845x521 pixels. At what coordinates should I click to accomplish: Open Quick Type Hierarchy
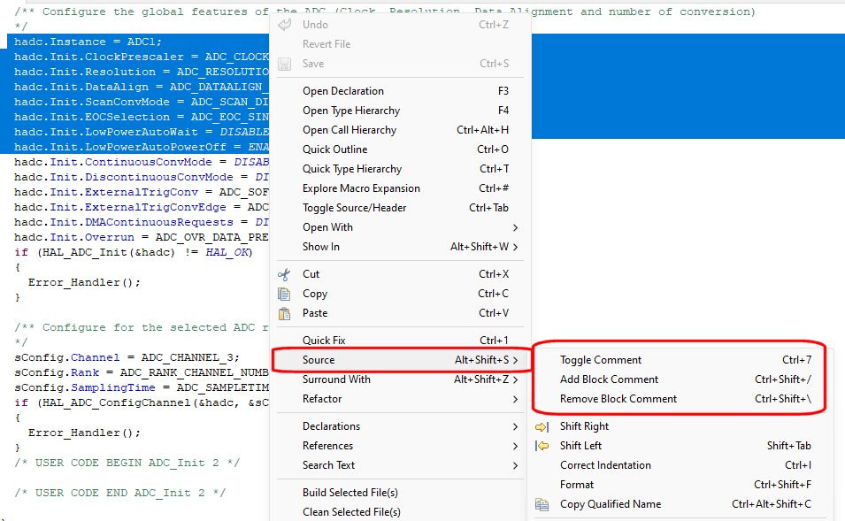tap(400, 169)
